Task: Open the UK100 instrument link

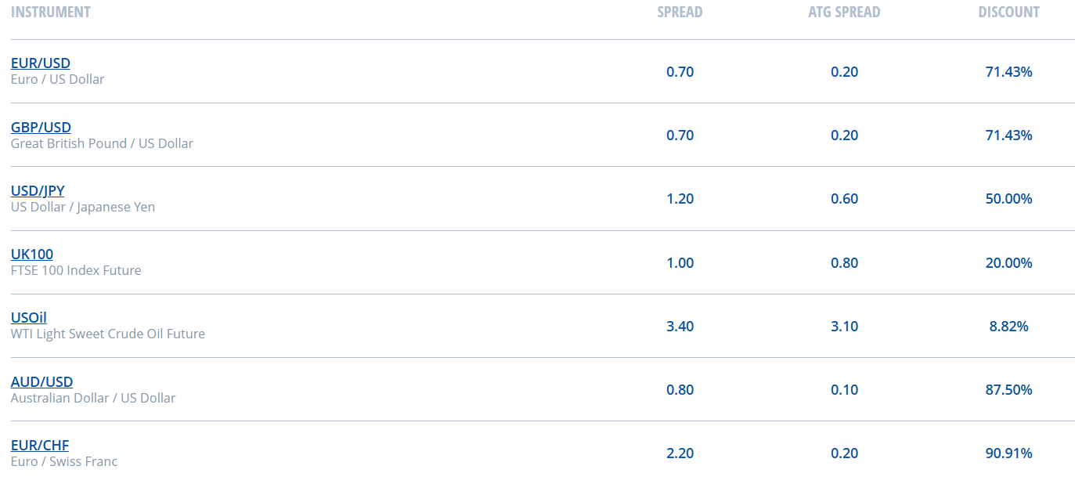Action: coord(32,255)
